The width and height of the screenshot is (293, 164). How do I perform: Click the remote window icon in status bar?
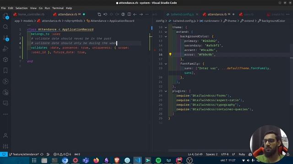(4, 154)
